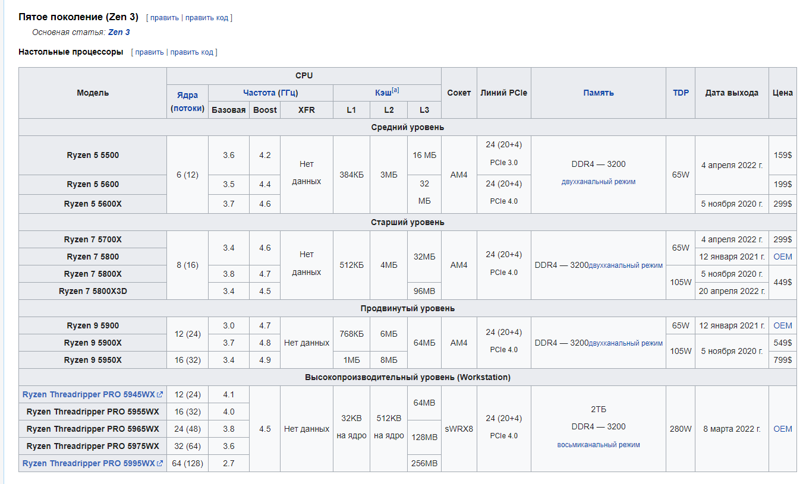Open 'двухканальный режим' link in Ryzen 9 rows
This screenshot has height=484, width=803.
point(625,343)
